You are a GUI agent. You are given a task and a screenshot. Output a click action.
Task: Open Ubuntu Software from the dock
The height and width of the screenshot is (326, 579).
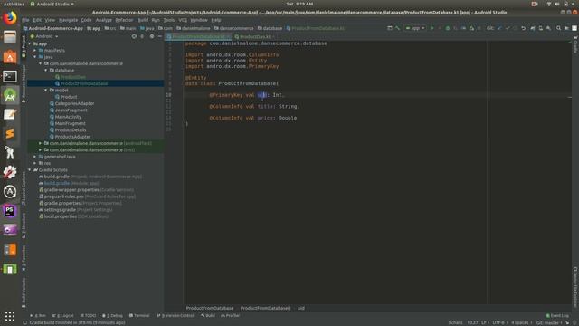pos(10,56)
